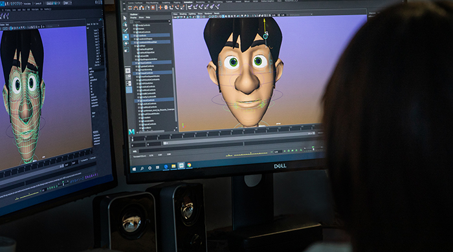This screenshot has width=453, height=252.
Task: Open the dropdown arrow beside Outliner search
Action: (x=170, y=21)
